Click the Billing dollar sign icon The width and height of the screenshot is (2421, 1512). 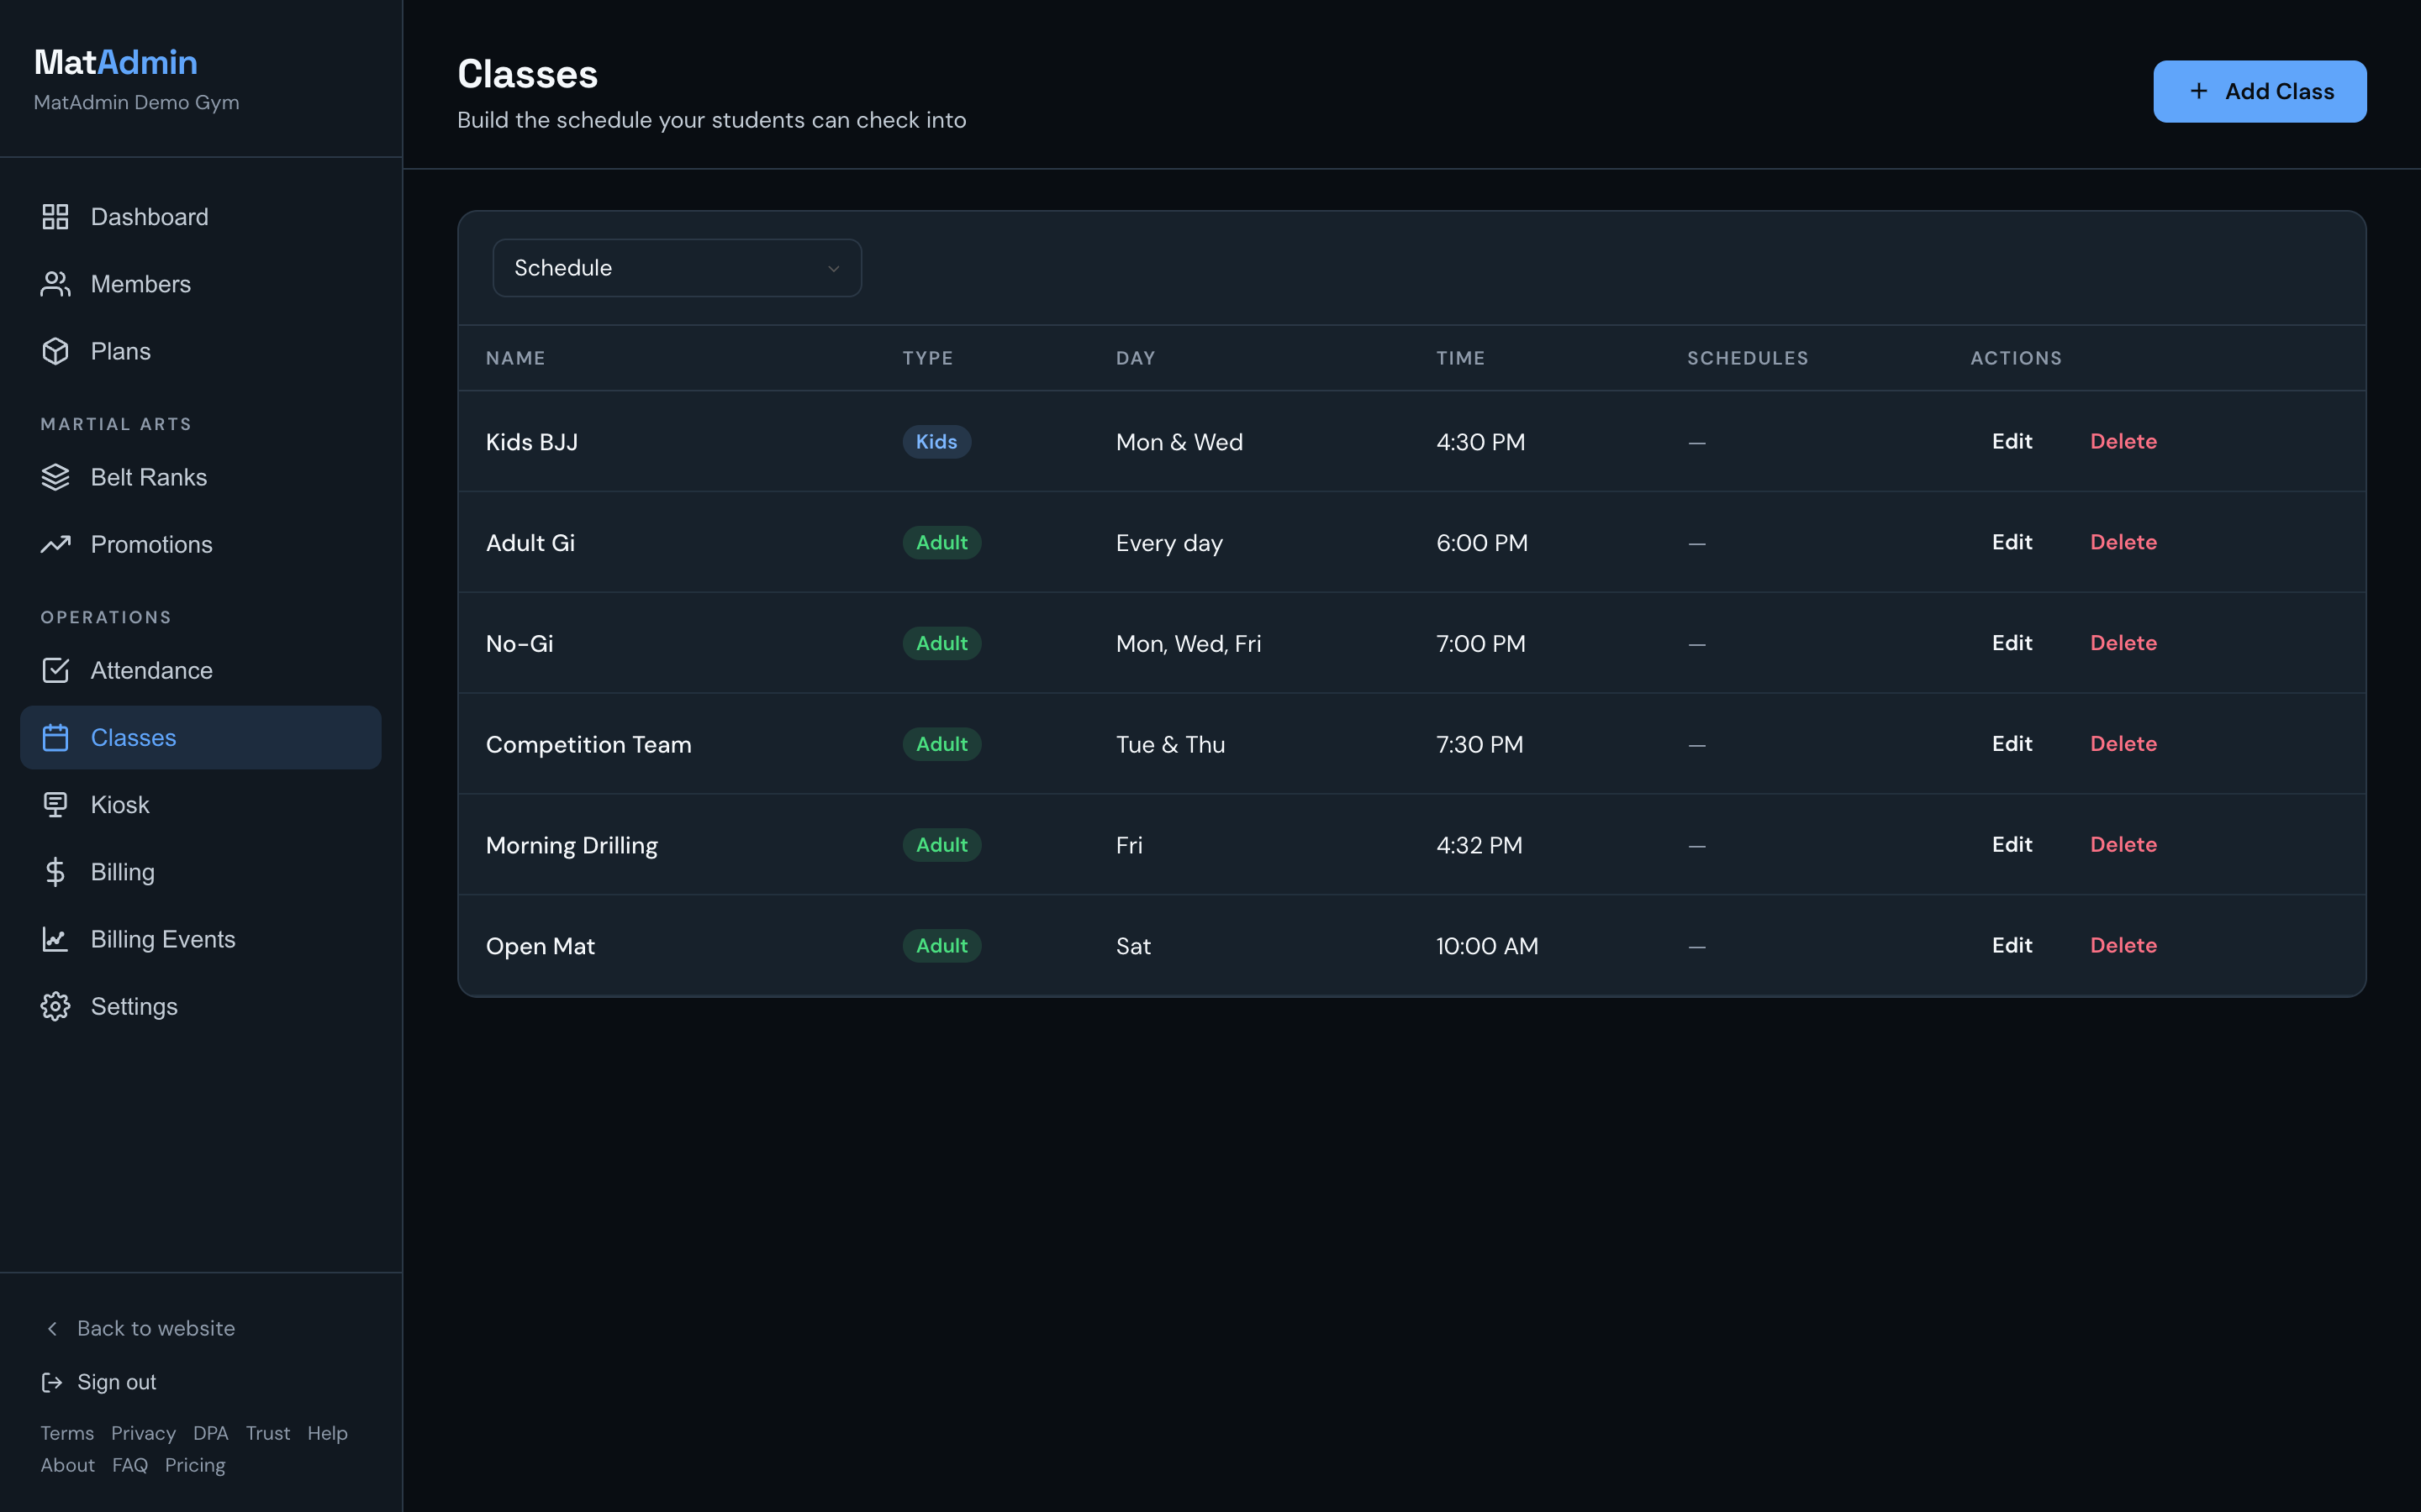[x=55, y=871]
